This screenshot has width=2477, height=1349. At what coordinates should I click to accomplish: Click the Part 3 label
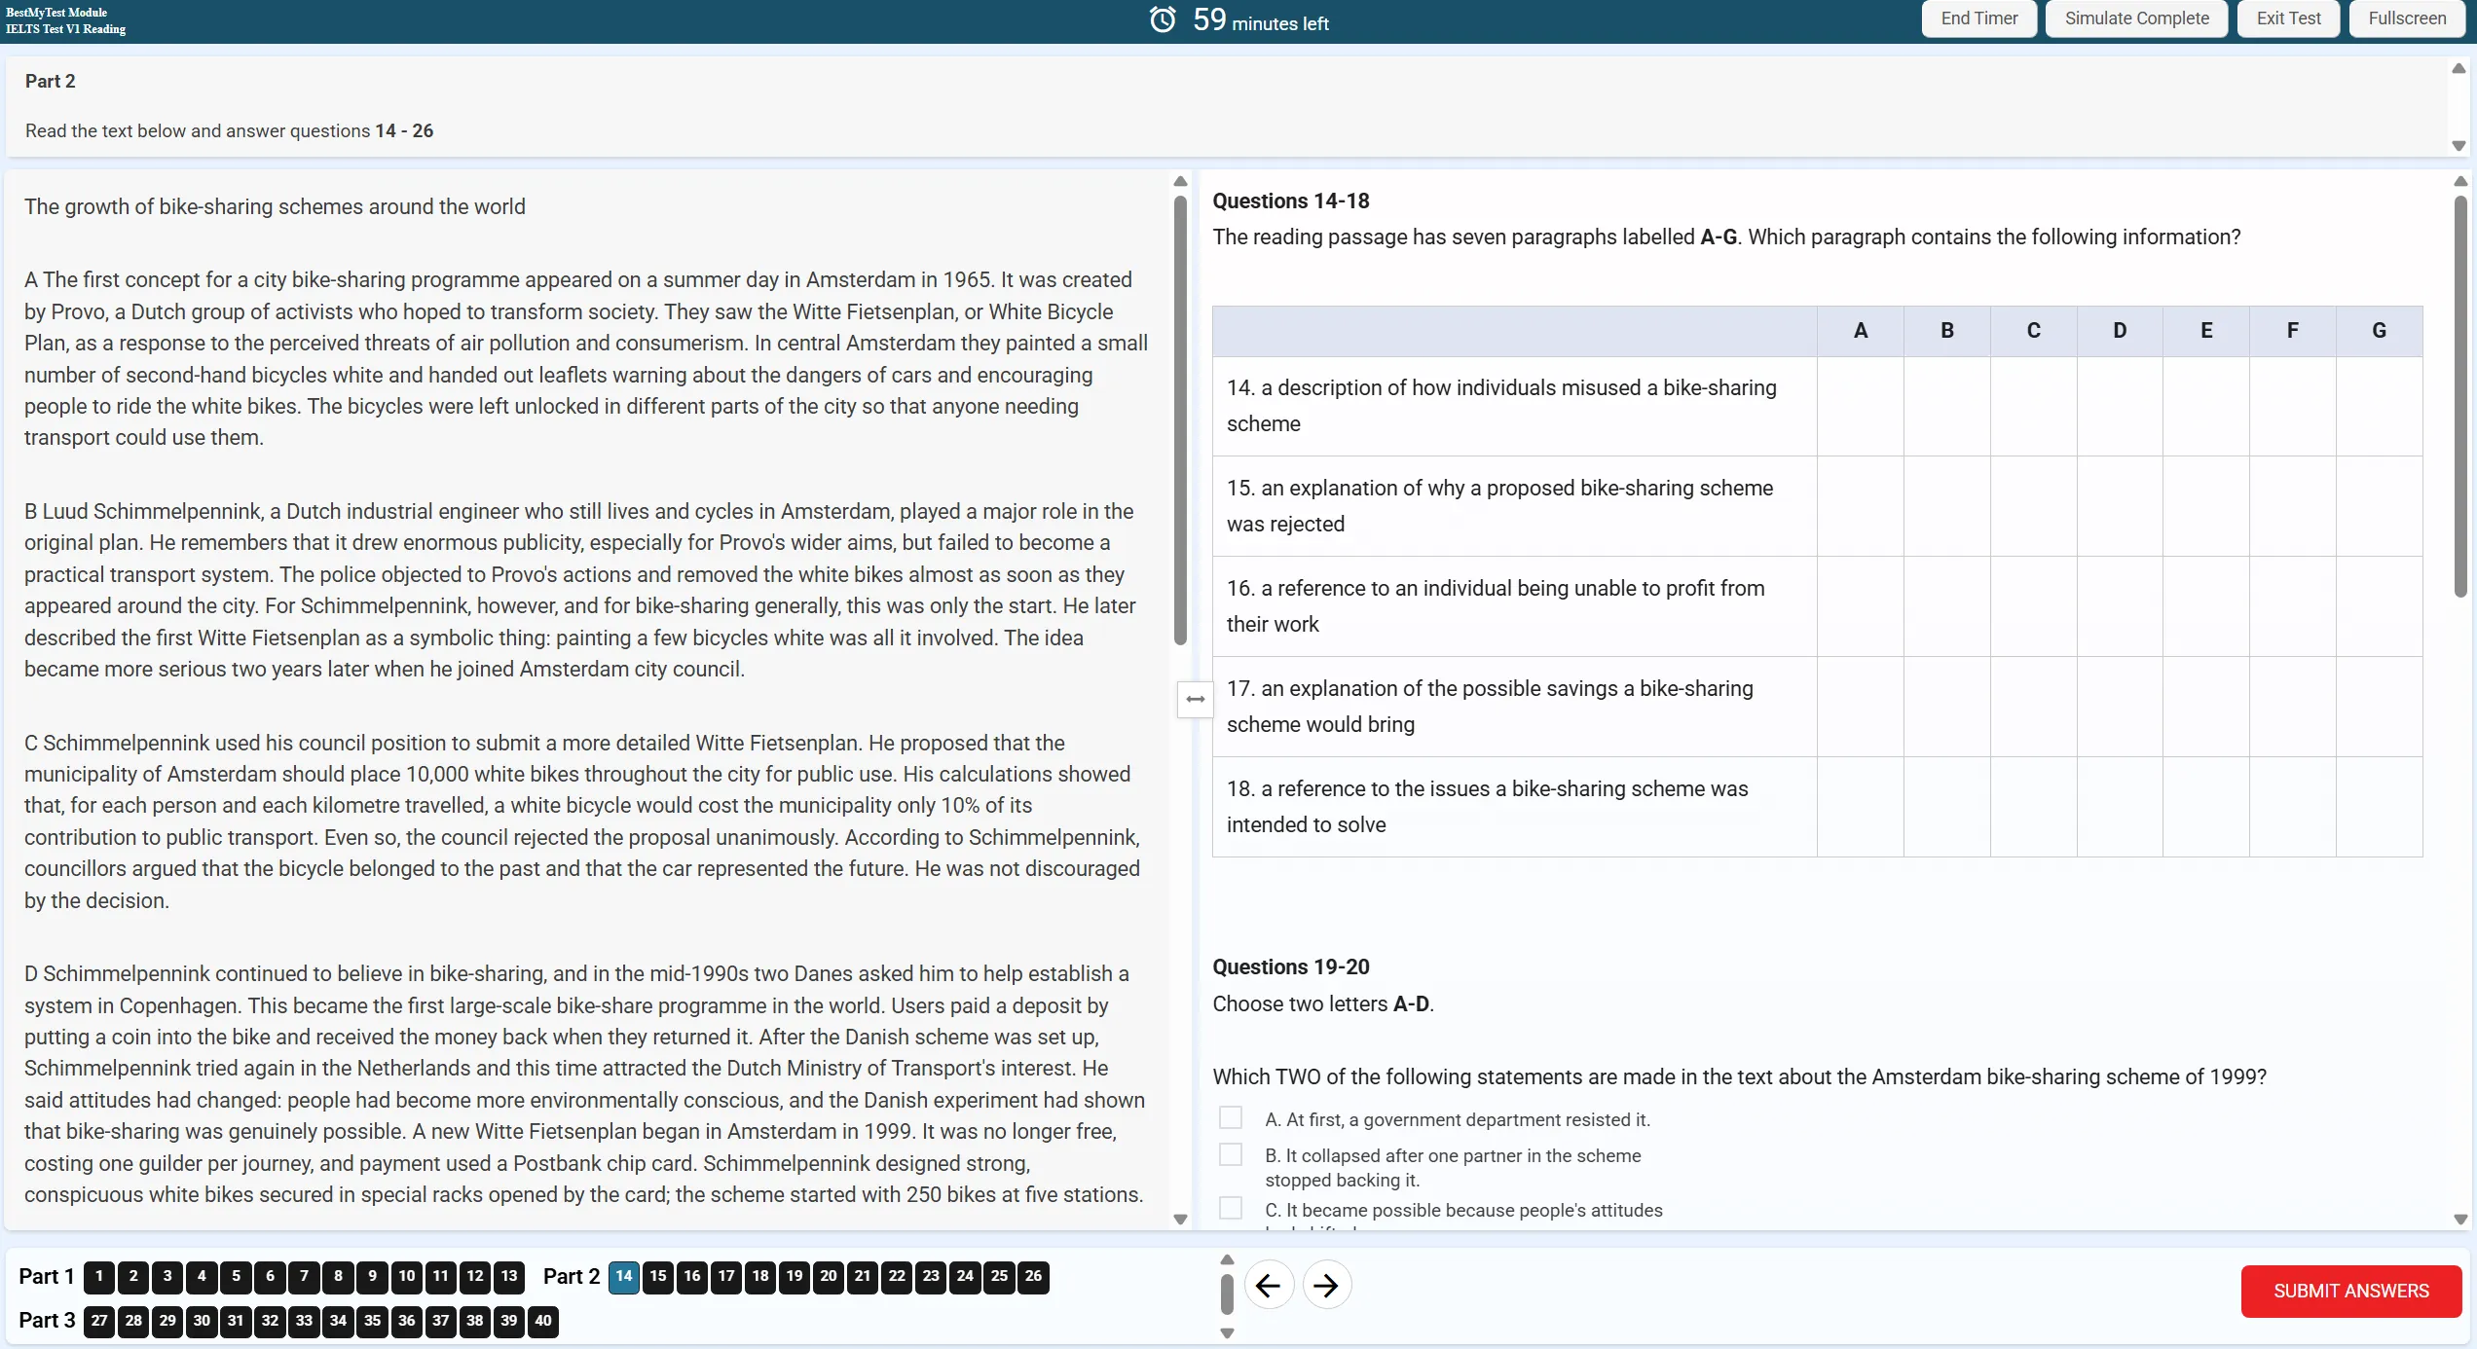tap(46, 1321)
